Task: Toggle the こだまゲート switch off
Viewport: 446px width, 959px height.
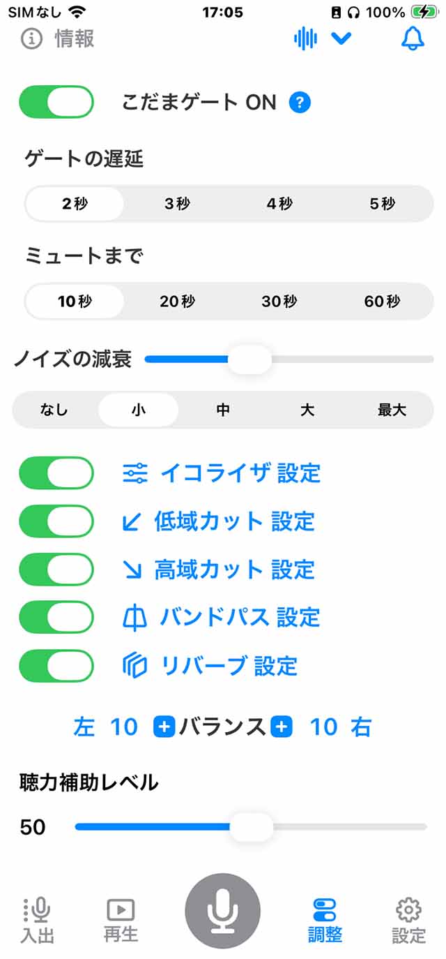Action: 56,102
